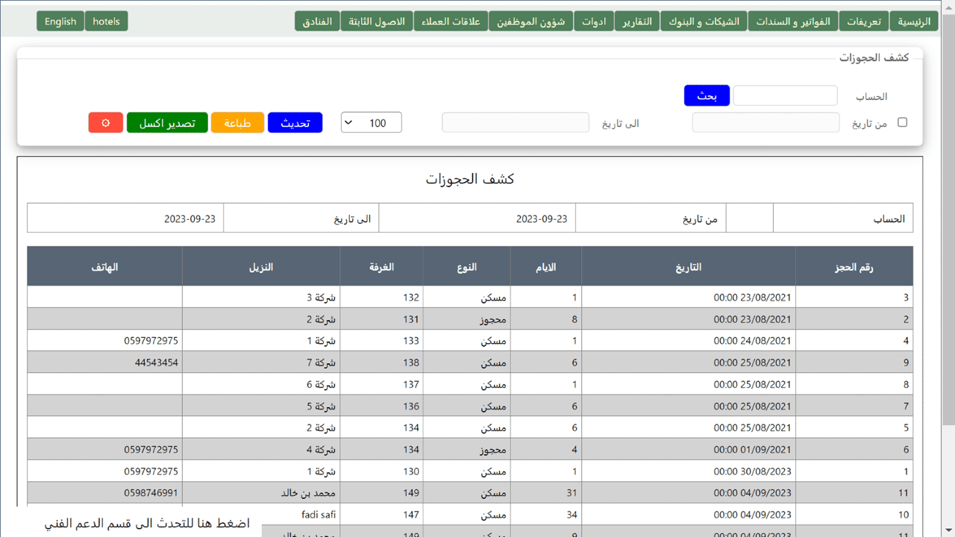Image resolution: width=955 pixels, height=537 pixels.
Task: Click the red settings gear icon
Action: [105, 123]
